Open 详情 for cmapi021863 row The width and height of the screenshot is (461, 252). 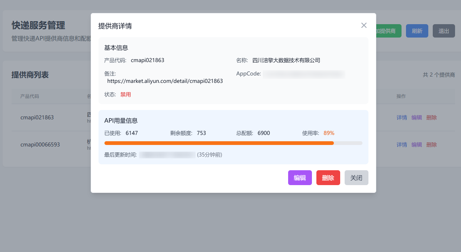[x=402, y=117]
